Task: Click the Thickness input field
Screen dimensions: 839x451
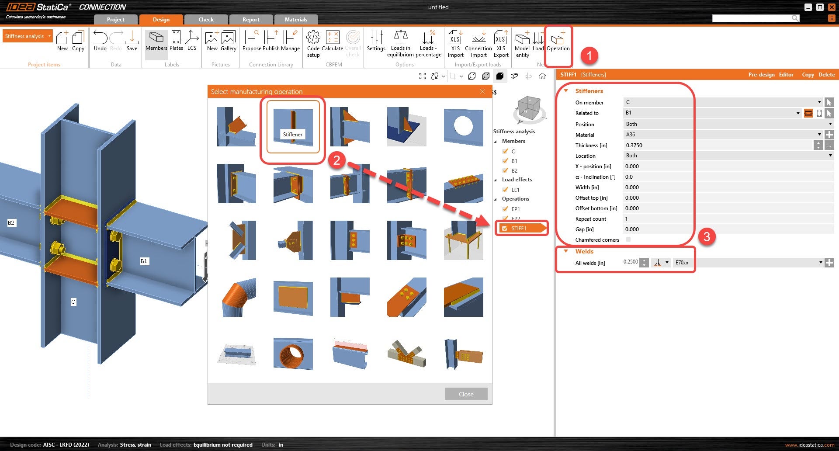Action: [717, 145]
